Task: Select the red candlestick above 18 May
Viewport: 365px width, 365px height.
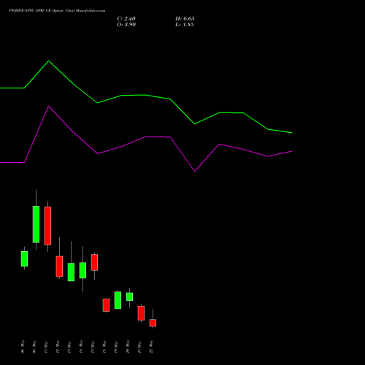Action: 106,305
